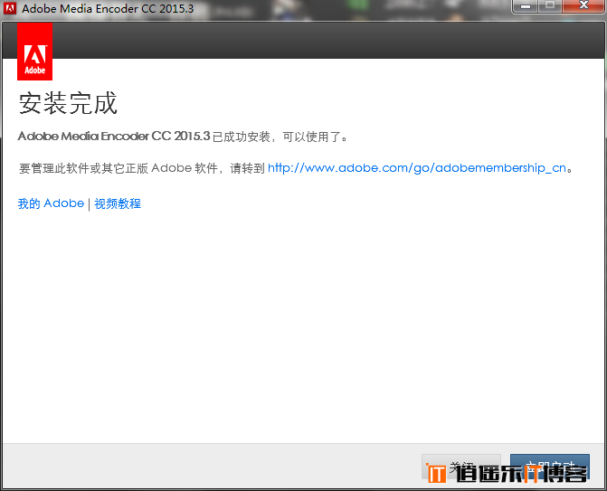Click the 立即启动 launch button
Viewport: 607px width, 491px height.
(550, 467)
